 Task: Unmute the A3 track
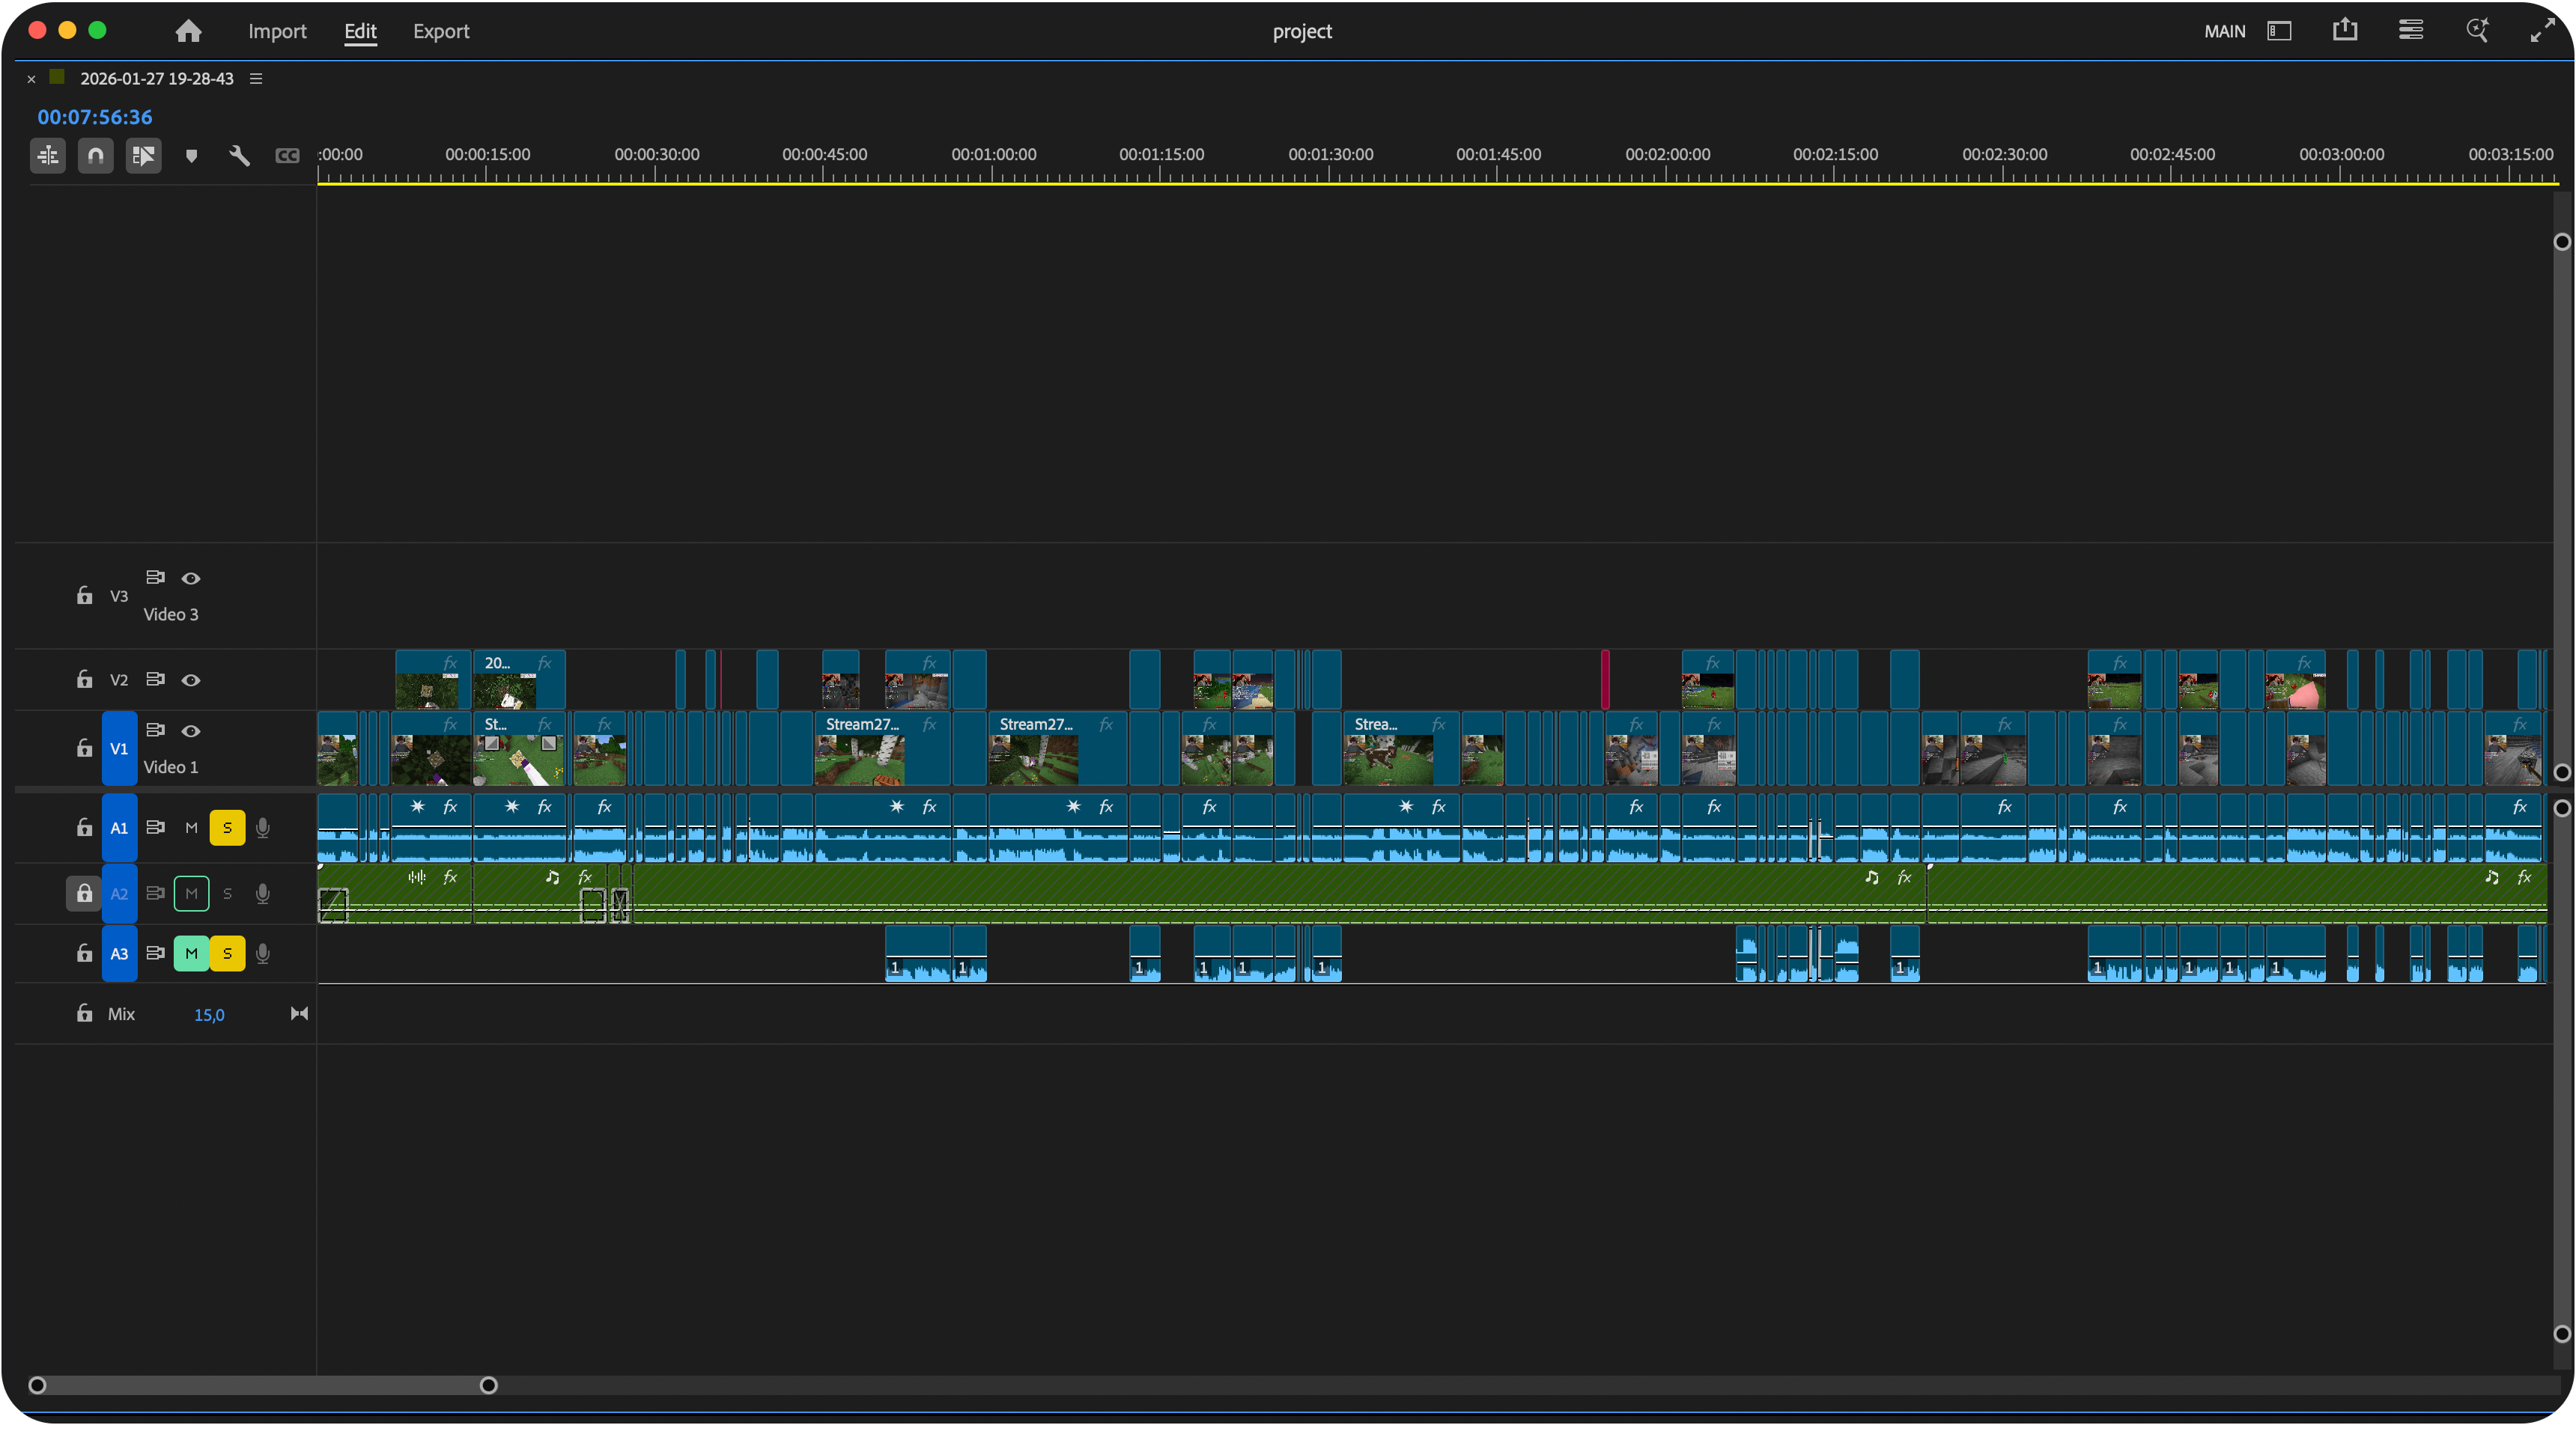191,954
